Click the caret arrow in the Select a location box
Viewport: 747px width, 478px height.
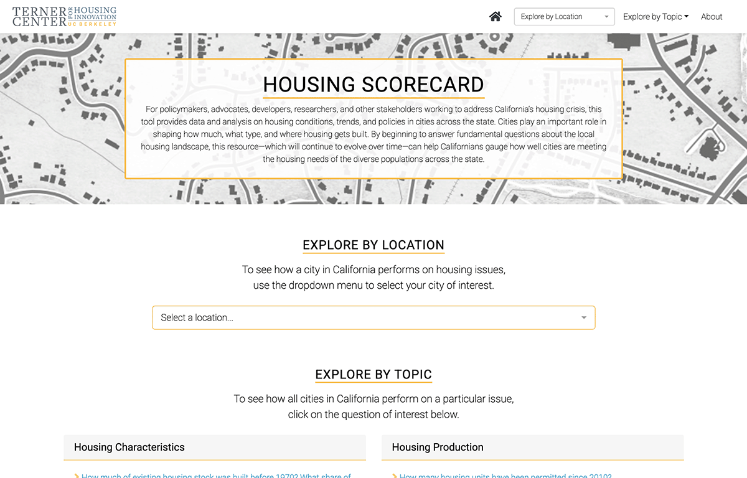pos(584,317)
